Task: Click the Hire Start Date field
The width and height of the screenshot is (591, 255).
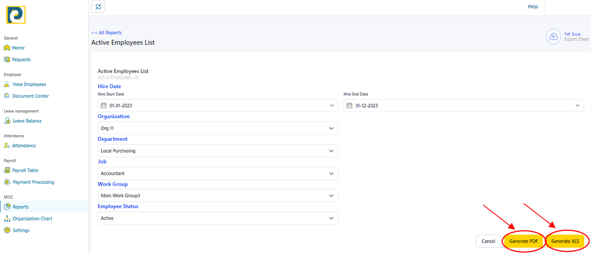Action: (218, 106)
